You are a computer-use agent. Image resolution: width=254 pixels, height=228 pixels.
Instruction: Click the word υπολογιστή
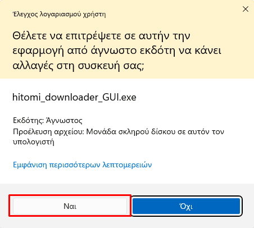34,142
